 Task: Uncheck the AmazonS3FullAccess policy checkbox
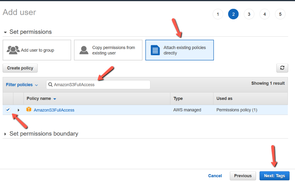tap(8, 109)
